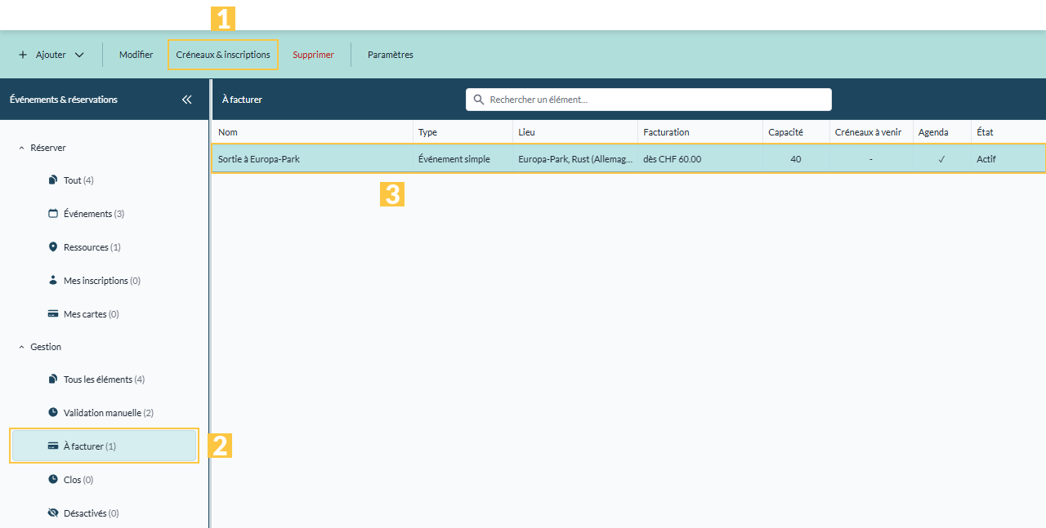1046x528 pixels.
Task: Open Validation manuelle (2)
Action: point(109,413)
